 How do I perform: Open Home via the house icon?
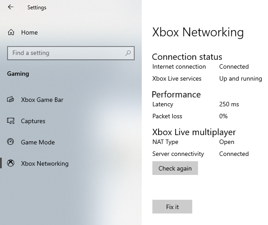(x=11, y=32)
